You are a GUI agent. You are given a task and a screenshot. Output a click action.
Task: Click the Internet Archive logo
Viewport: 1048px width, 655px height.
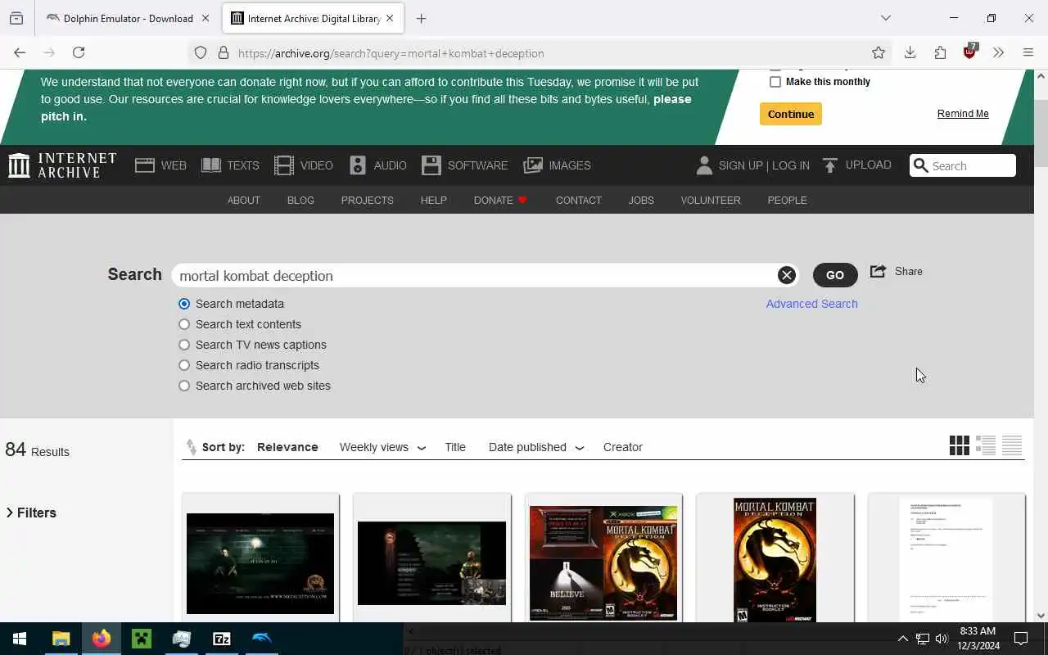pyautogui.click(x=62, y=165)
